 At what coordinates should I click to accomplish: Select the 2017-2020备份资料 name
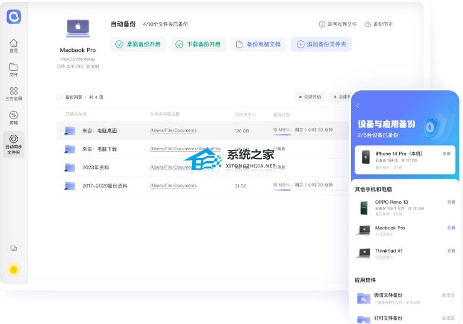[x=105, y=186]
